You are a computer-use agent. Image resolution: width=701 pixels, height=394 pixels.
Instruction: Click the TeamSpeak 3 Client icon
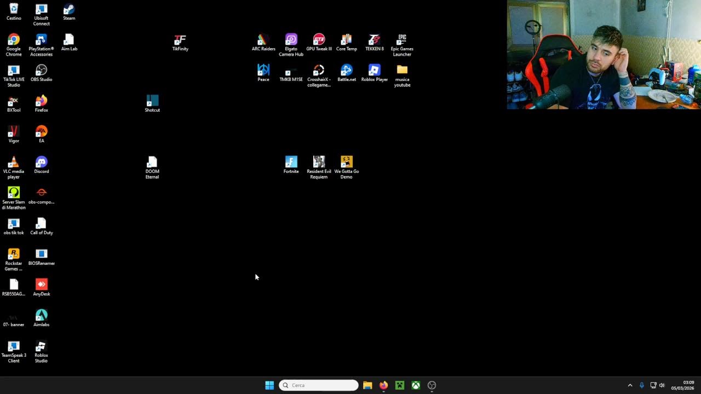coord(14,351)
